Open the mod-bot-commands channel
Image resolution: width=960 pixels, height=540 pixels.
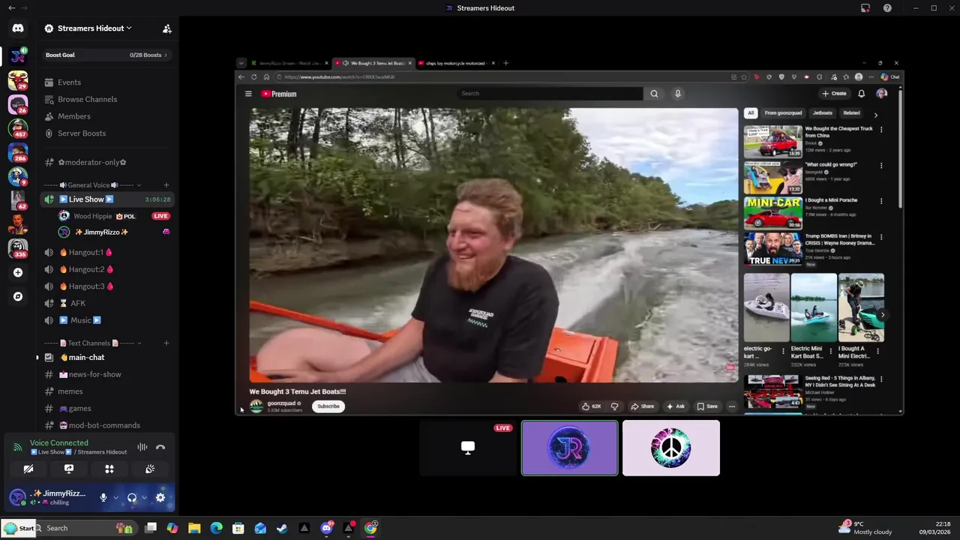coord(107,425)
